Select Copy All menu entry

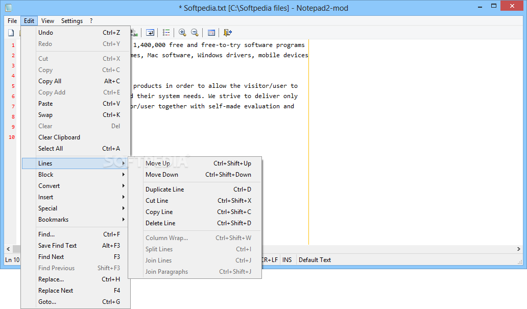pos(76,81)
